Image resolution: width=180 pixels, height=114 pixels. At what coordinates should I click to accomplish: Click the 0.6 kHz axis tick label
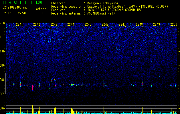point(2,108)
